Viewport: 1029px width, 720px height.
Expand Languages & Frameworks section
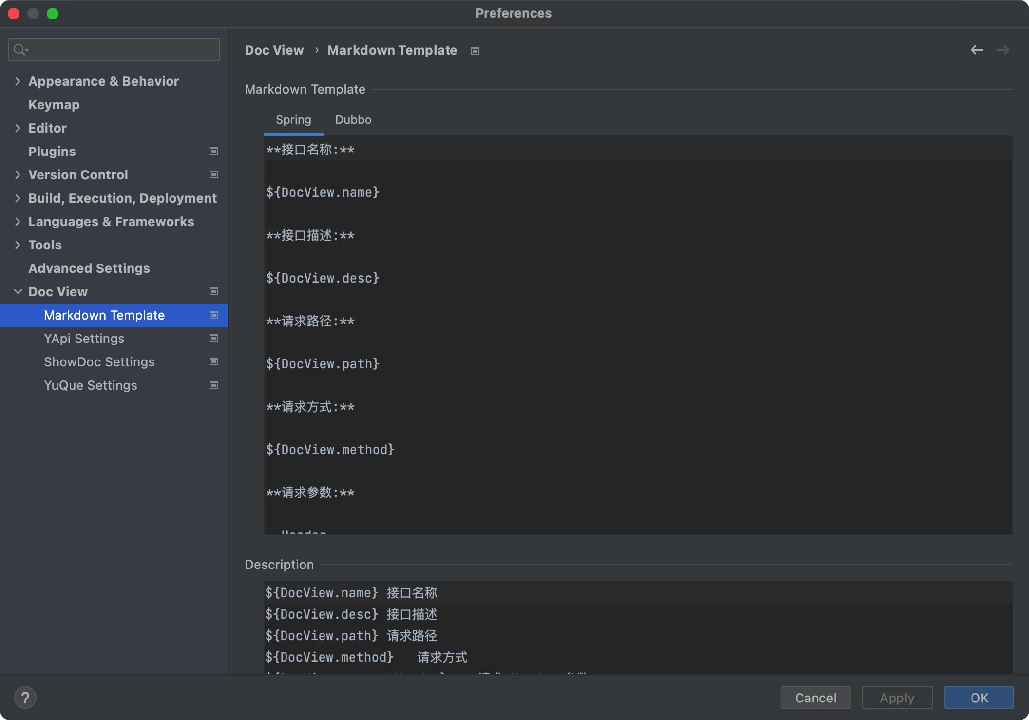[x=18, y=221]
